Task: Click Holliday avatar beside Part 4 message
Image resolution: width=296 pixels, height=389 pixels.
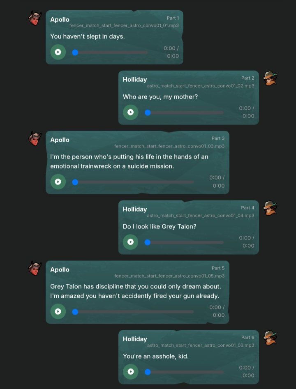Action: 270,208
